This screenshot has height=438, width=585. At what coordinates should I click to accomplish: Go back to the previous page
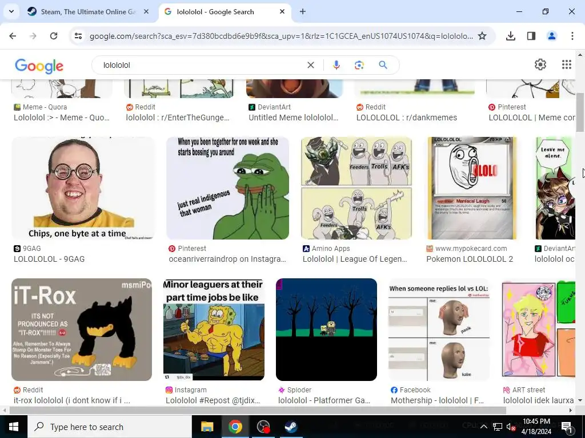coord(13,36)
